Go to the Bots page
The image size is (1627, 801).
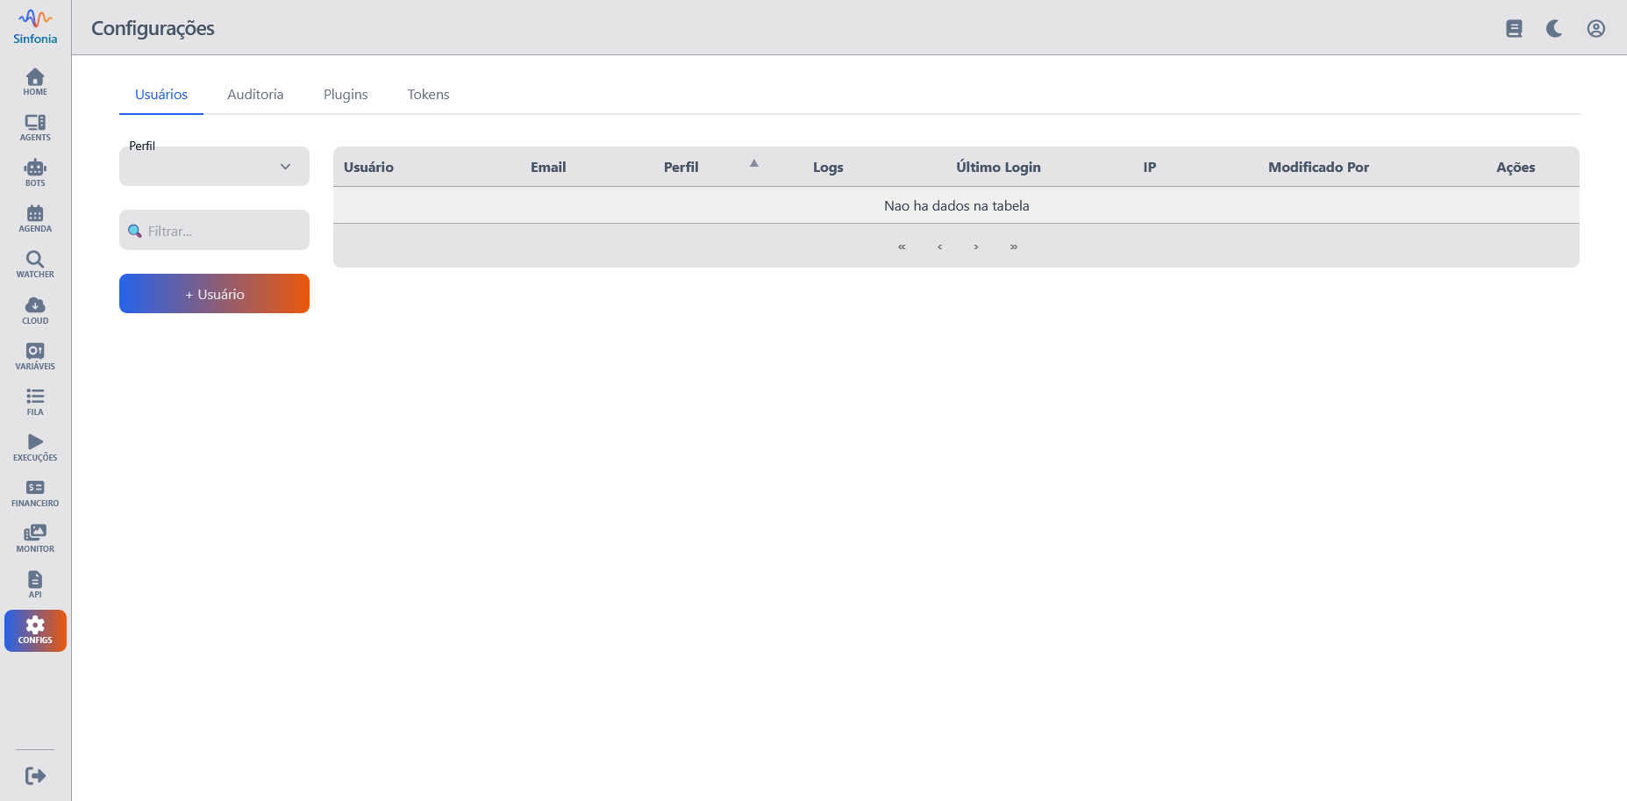tap(35, 173)
